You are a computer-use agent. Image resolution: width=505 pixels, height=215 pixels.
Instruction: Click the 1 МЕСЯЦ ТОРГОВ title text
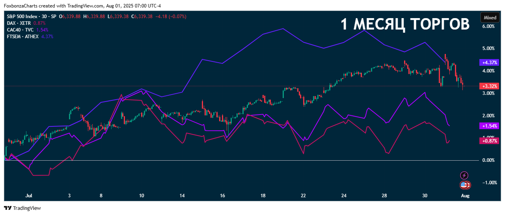pos(405,24)
